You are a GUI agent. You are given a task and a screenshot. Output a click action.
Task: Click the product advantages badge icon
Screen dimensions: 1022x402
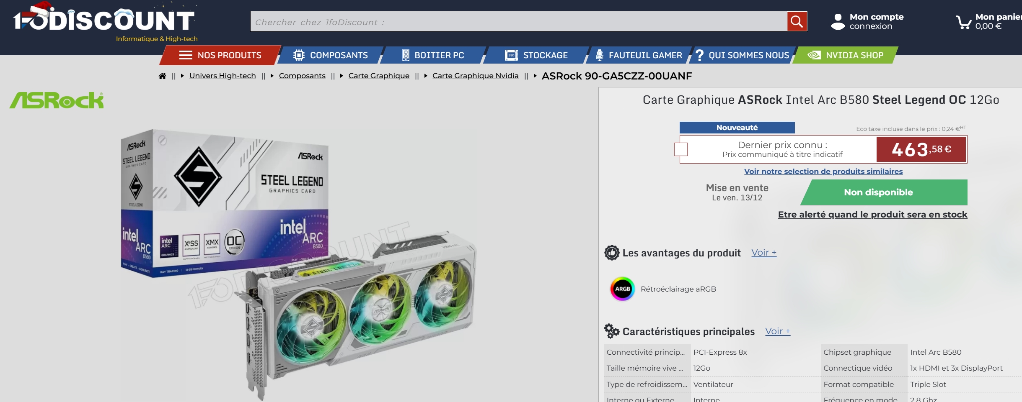612,253
